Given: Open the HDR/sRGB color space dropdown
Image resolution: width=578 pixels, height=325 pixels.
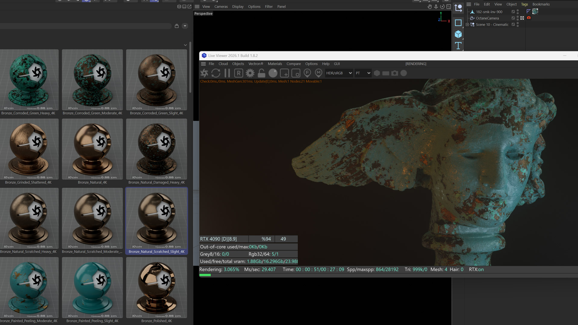Looking at the screenshot, I should pyautogui.click(x=339, y=73).
